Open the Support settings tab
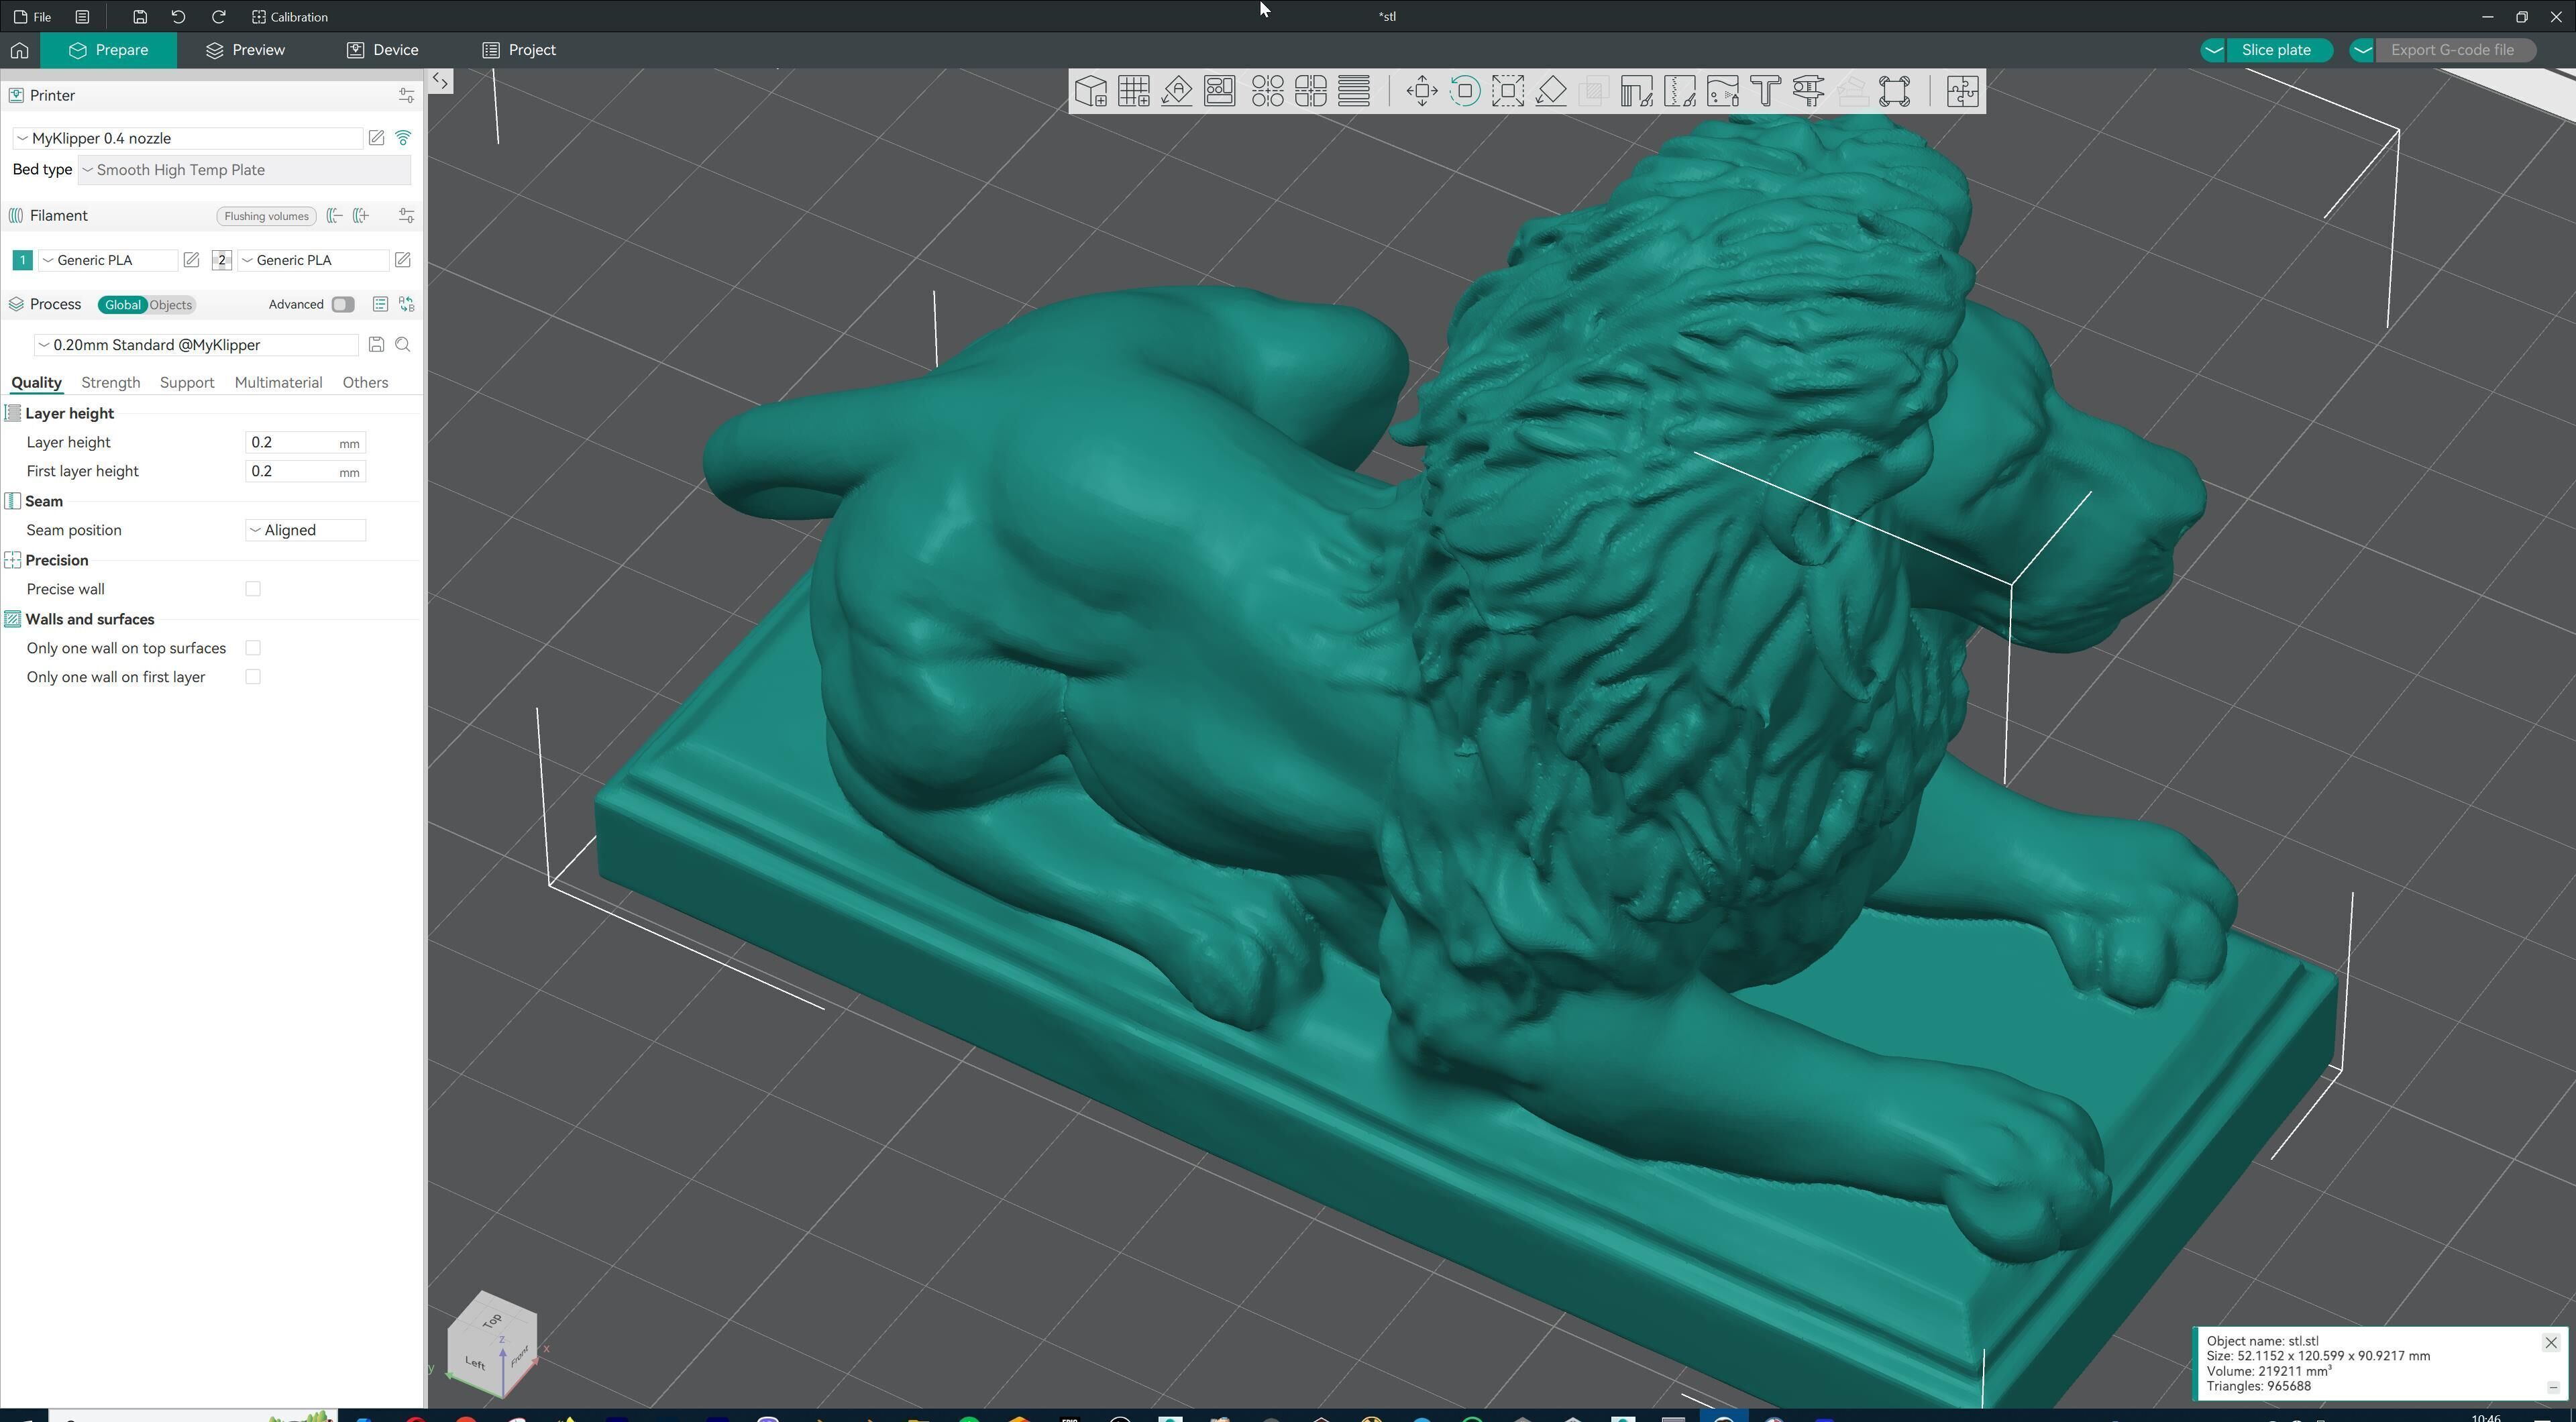Viewport: 2576px width, 1422px height. [x=187, y=383]
